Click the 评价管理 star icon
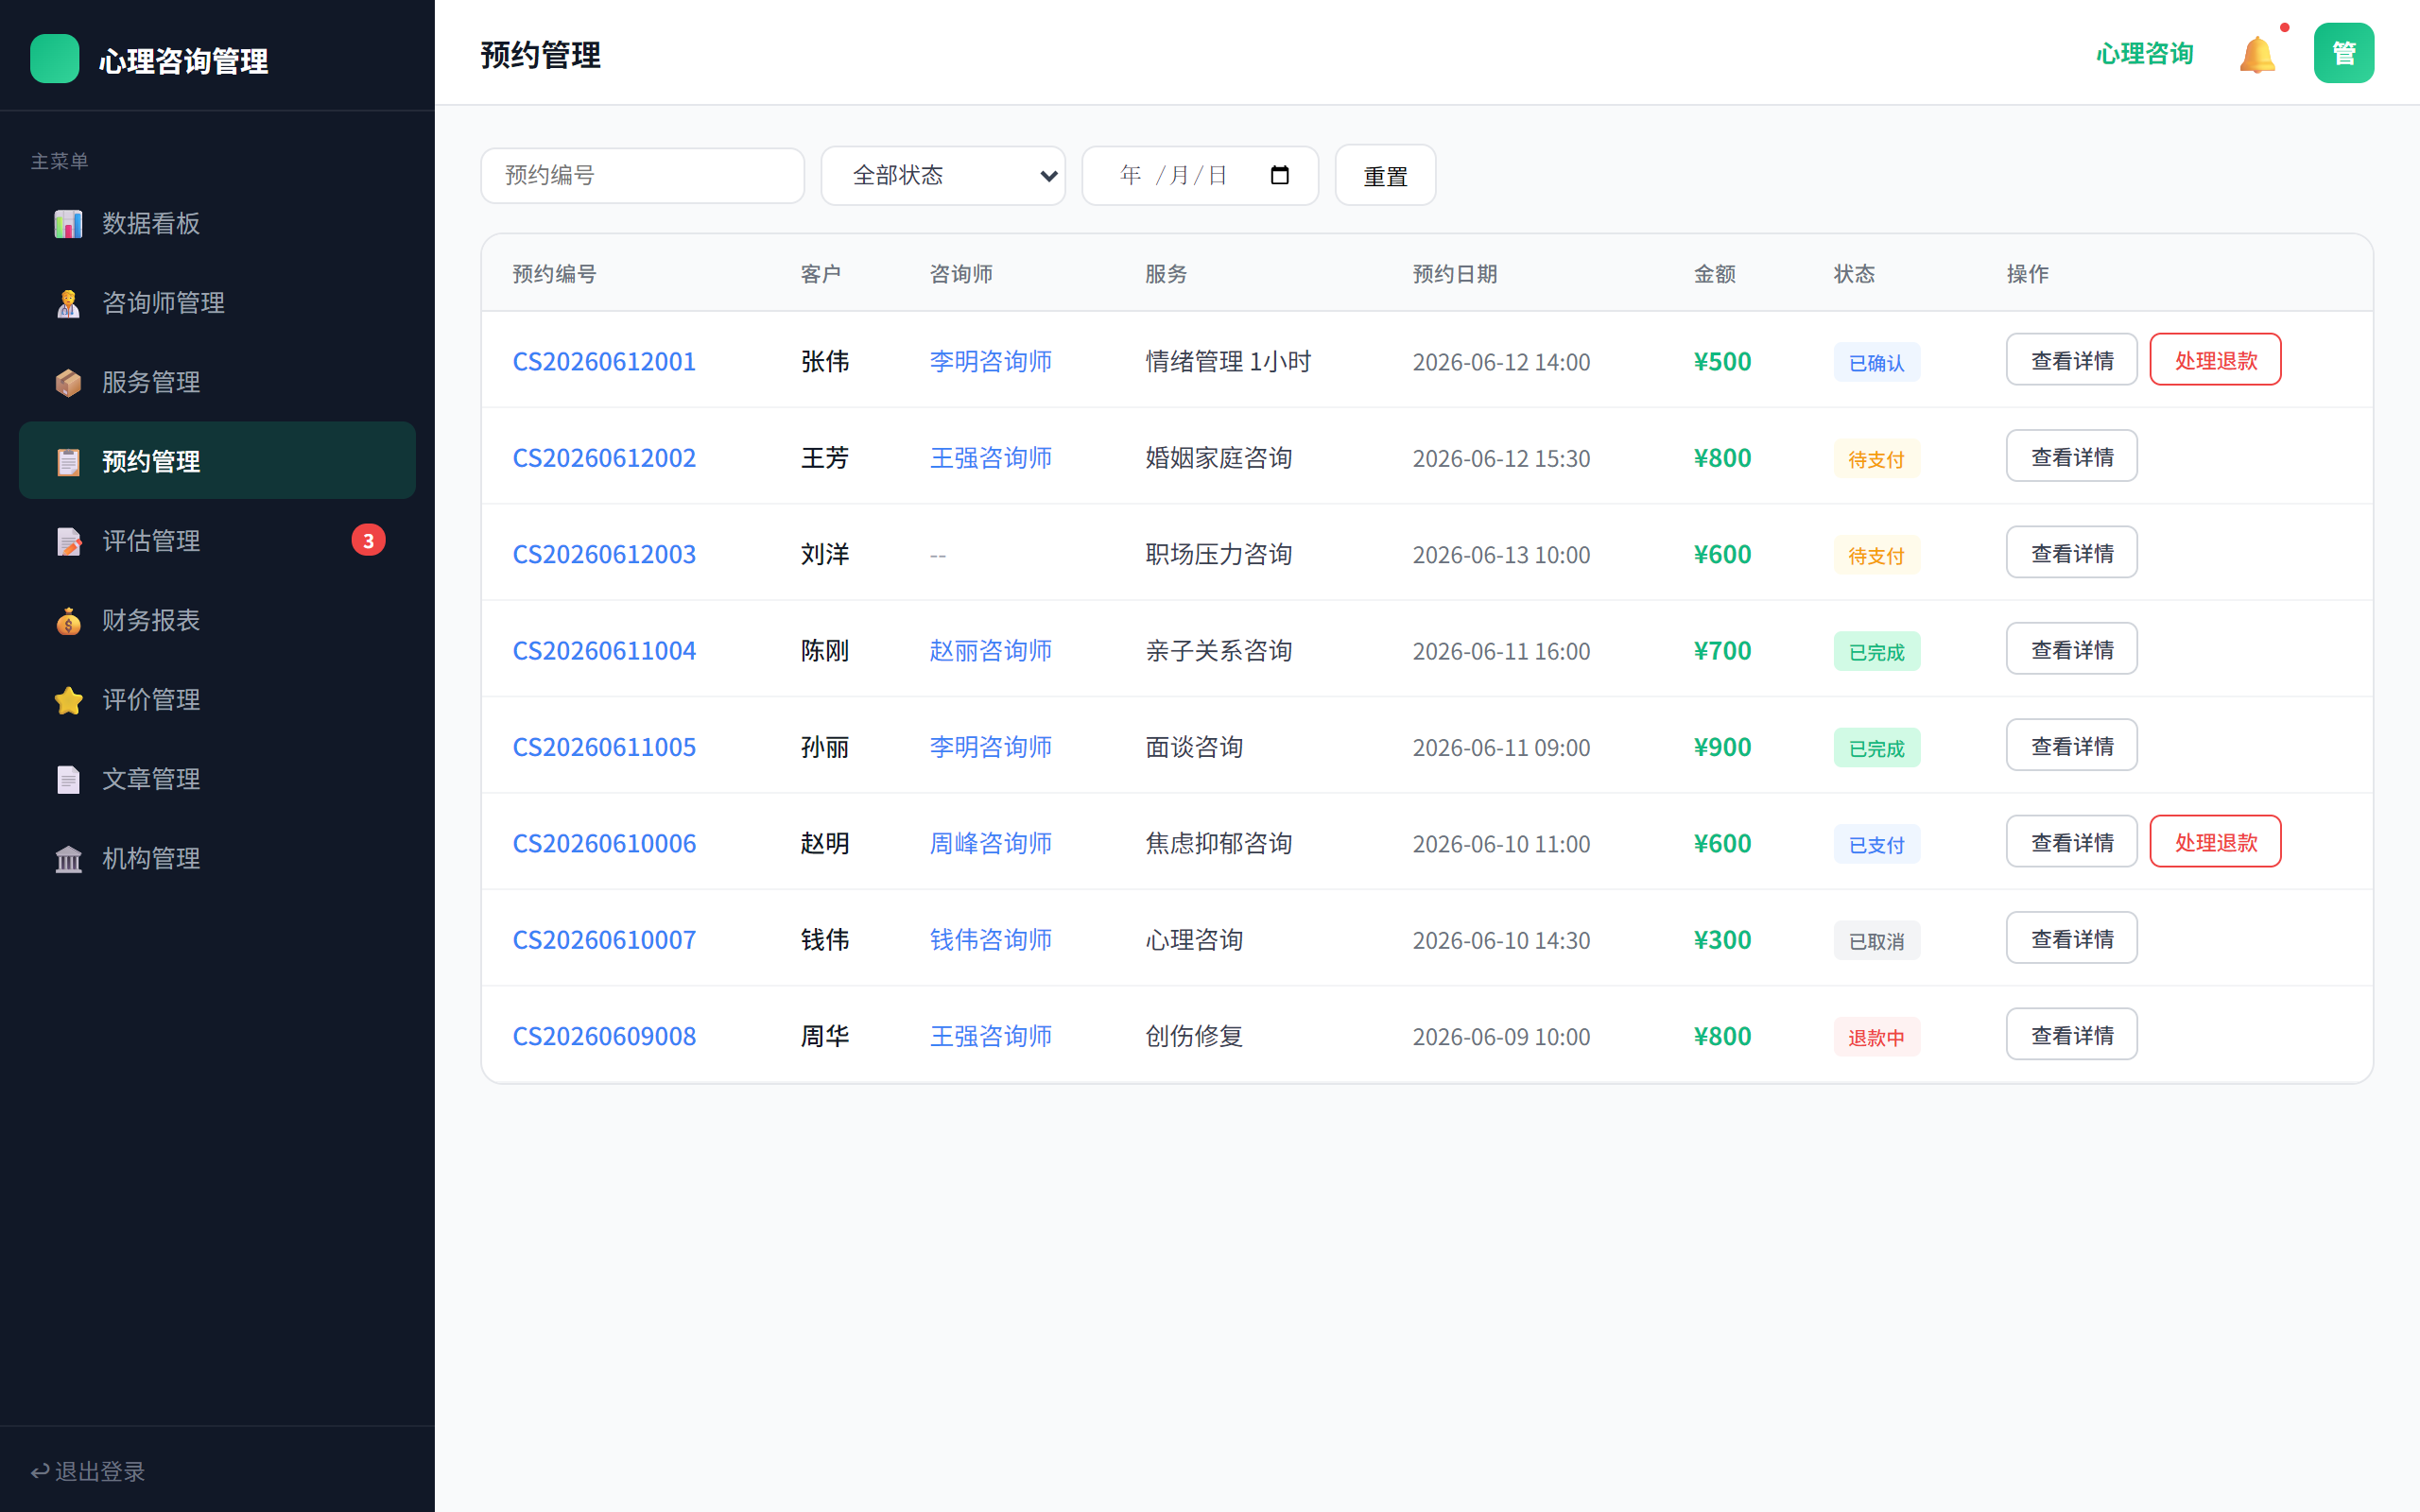Image resolution: width=2420 pixels, height=1512 pixels. pos(68,700)
